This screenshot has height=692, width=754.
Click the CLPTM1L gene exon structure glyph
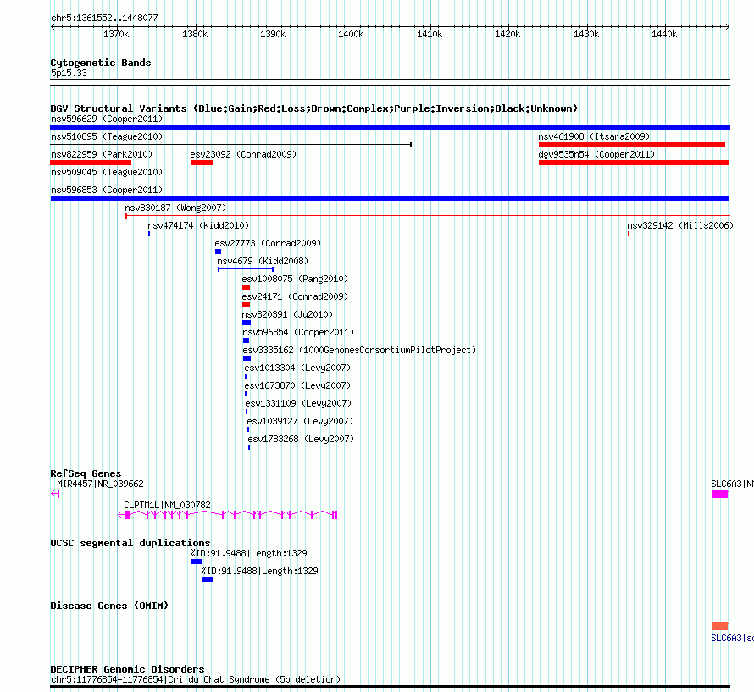click(227, 515)
